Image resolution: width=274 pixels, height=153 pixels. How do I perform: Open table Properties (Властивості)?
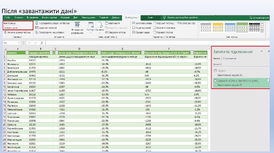107,23
